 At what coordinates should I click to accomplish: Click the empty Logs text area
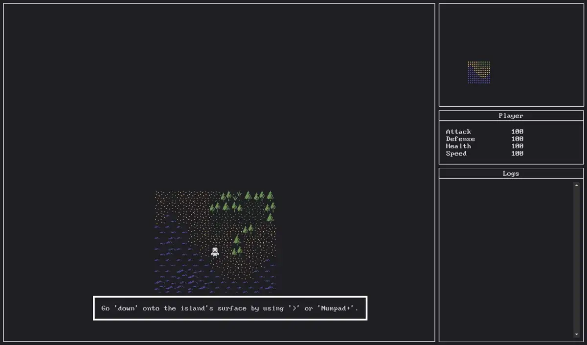(506, 259)
